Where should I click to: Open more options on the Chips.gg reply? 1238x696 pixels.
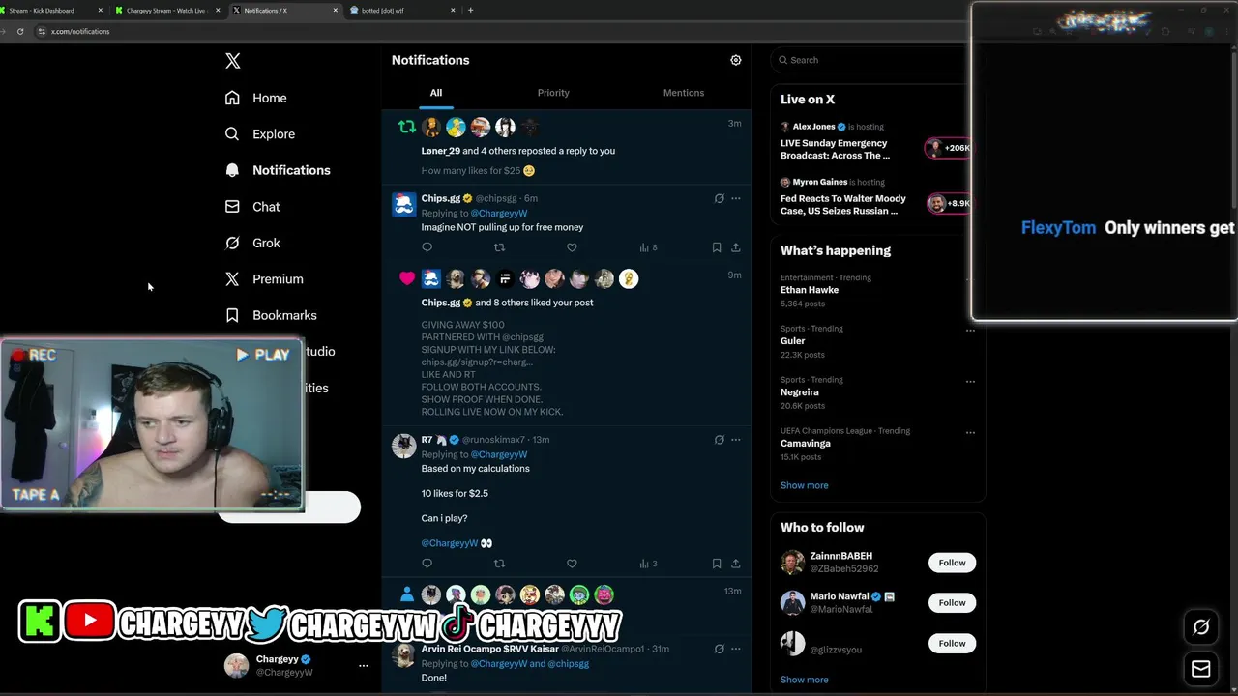[736, 198]
